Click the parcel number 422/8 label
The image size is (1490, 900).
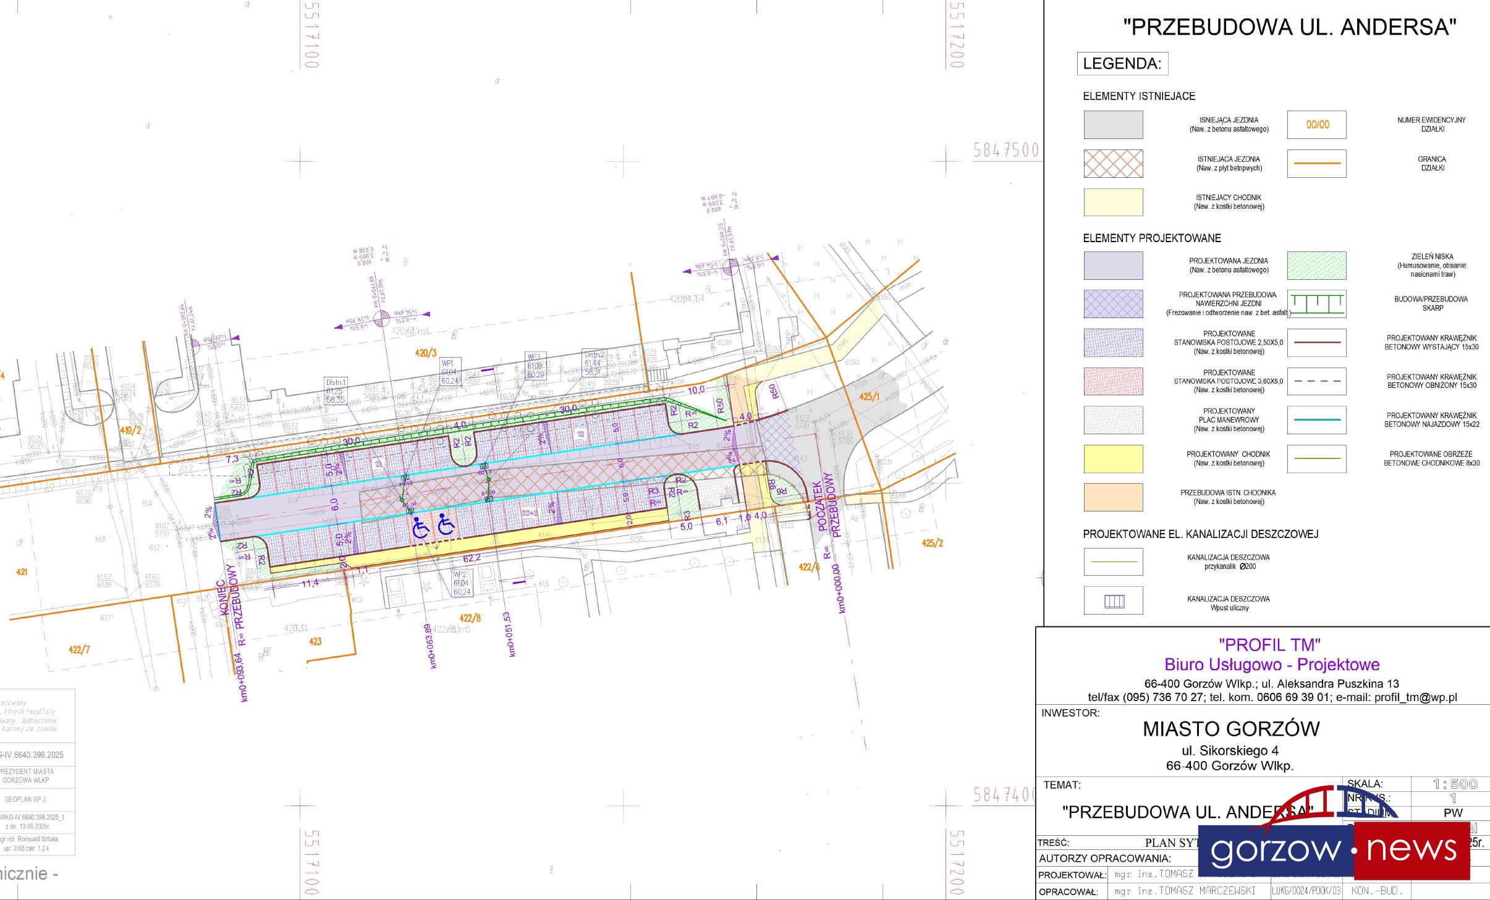(470, 617)
